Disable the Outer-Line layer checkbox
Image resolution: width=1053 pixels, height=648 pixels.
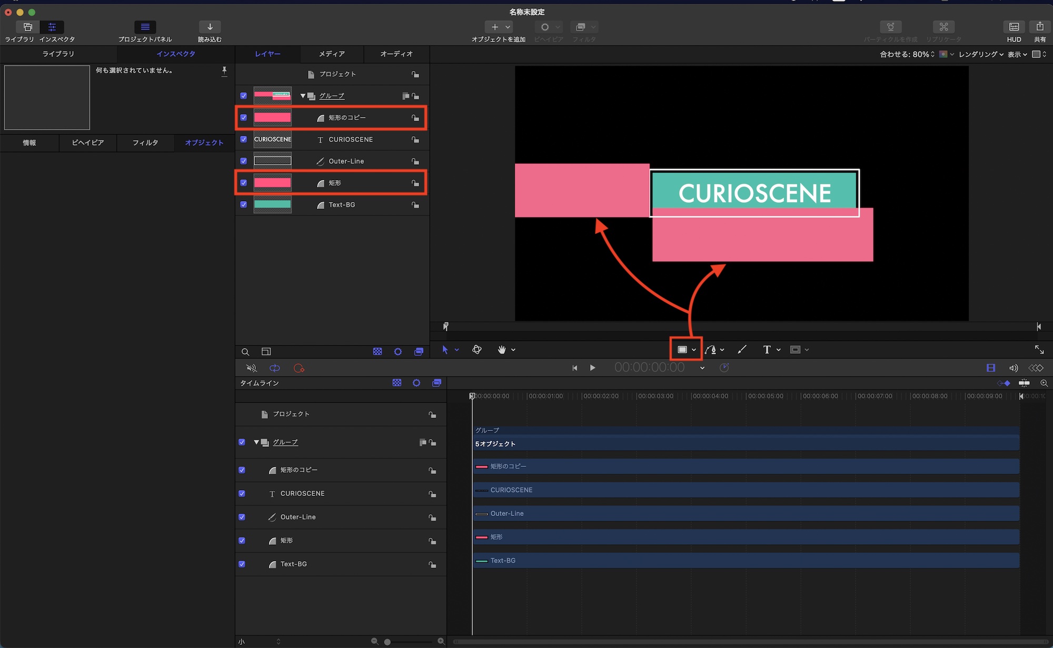pos(243,161)
